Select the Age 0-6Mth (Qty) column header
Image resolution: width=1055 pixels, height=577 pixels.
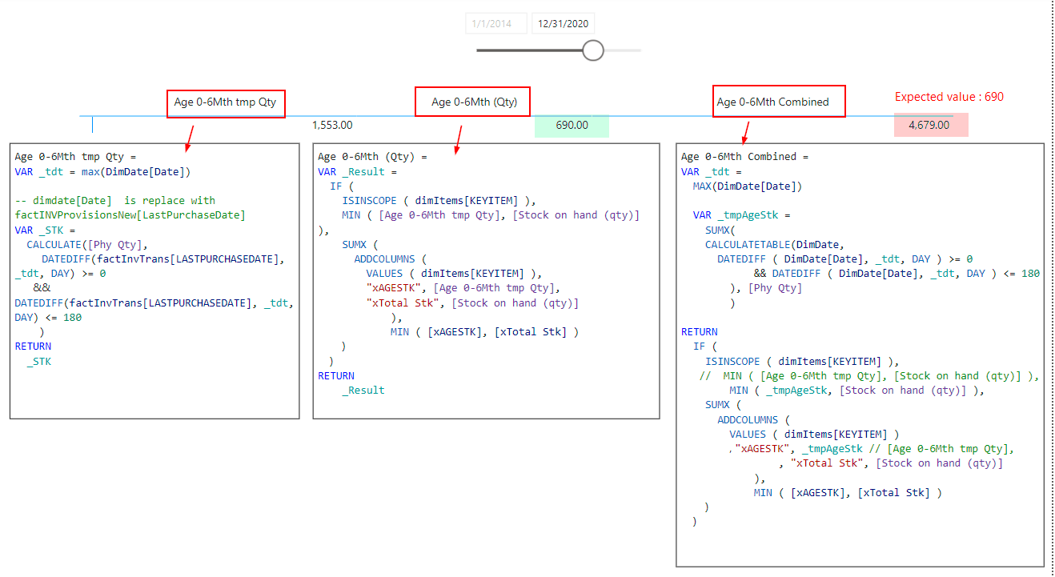pos(473,102)
